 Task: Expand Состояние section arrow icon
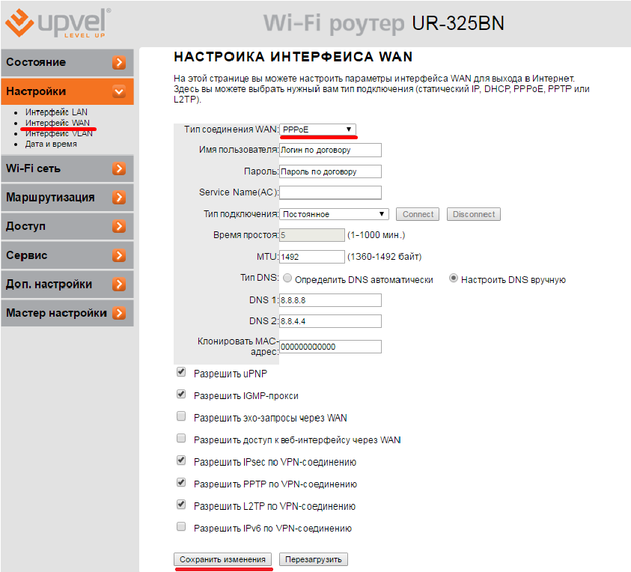click(x=118, y=63)
